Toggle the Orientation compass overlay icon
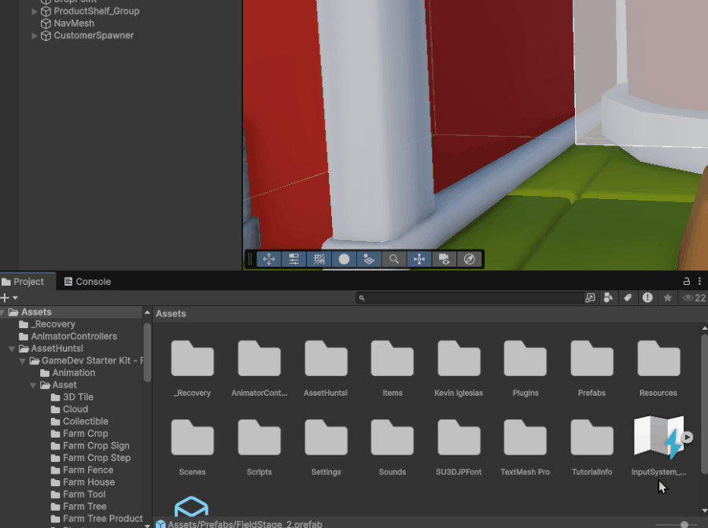This screenshot has width=708, height=528. [x=470, y=259]
